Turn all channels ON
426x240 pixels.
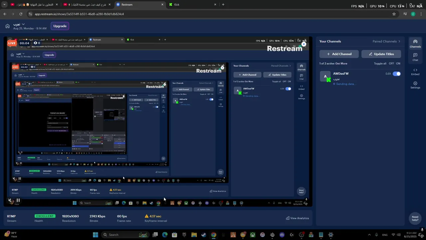click(398, 63)
